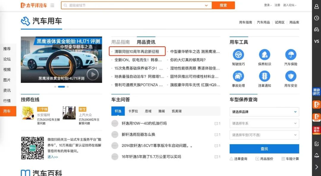
Task: Go to 行情 in left navigation
Action: point(7,101)
